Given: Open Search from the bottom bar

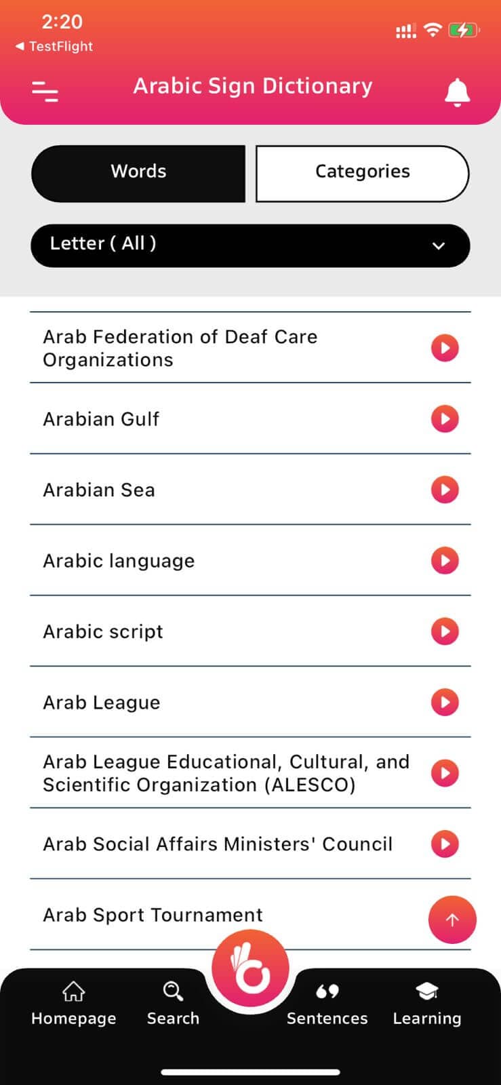Looking at the screenshot, I should [x=173, y=1004].
